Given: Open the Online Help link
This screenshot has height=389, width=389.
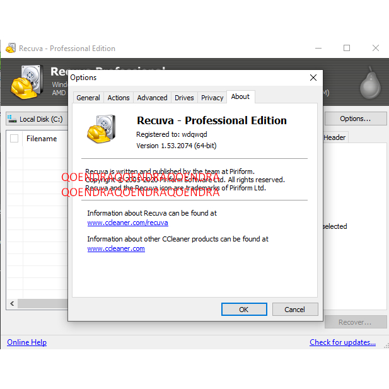Looking at the screenshot, I should click(x=26, y=342).
